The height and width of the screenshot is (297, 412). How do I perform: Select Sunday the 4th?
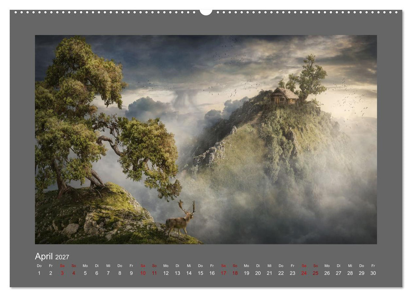(73, 273)
